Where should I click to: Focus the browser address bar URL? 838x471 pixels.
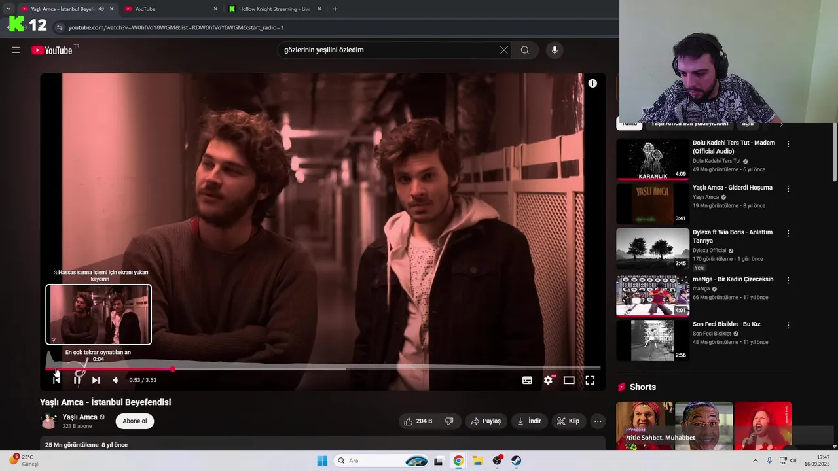[x=176, y=27]
